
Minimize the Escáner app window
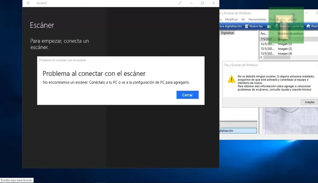(191, 3)
